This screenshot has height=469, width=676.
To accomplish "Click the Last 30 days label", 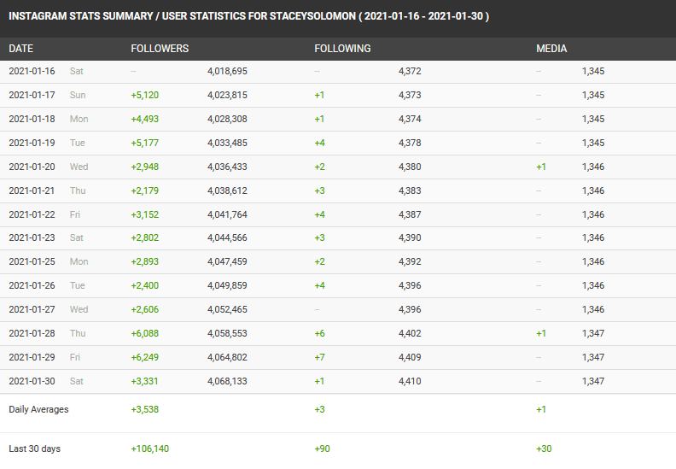I will (34, 448).
